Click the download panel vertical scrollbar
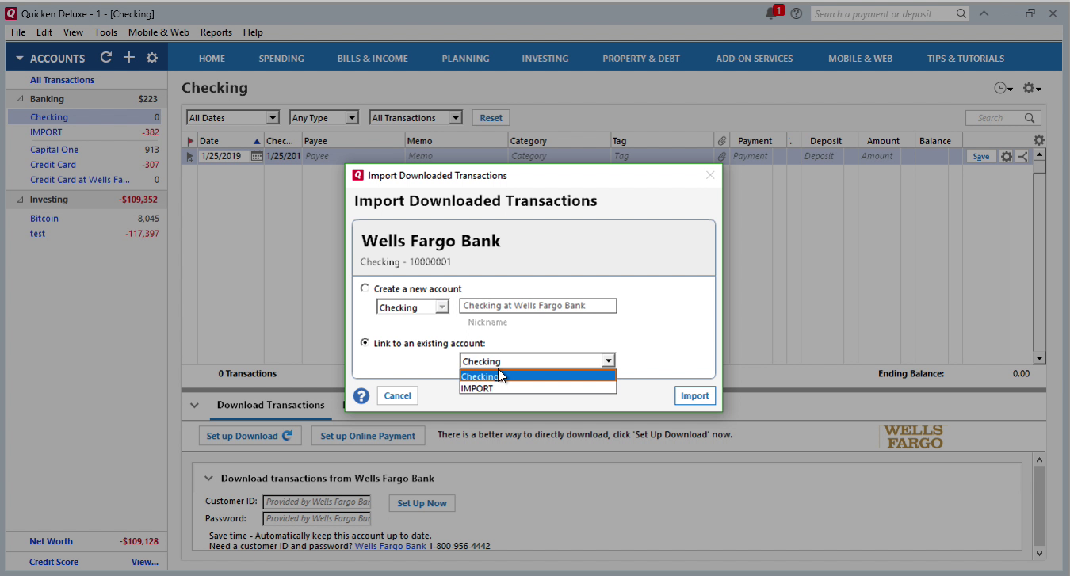The height and width of the screenshot is (576, 1070). pyautogui.click(x=1039, y=507)
